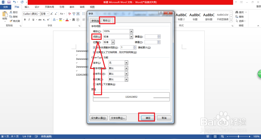
Task: Switch to the Insert (插入) tab
Action: click(27, 7)
